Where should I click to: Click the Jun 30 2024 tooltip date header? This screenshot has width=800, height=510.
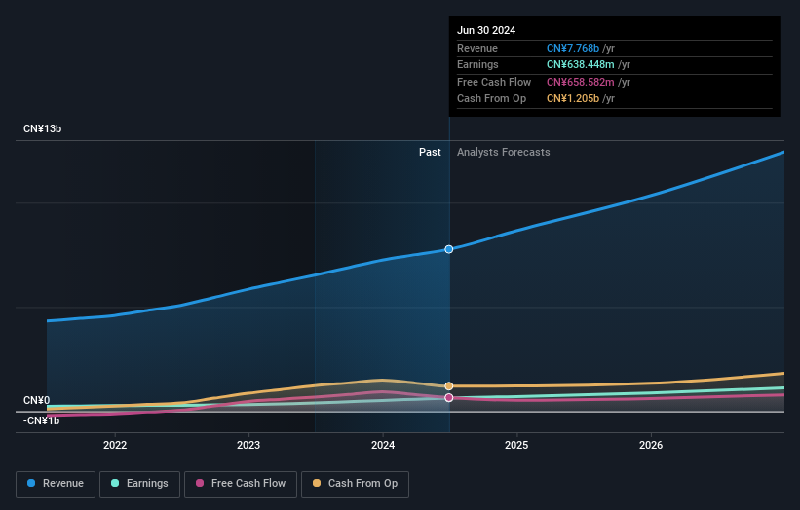pos(486,30)
